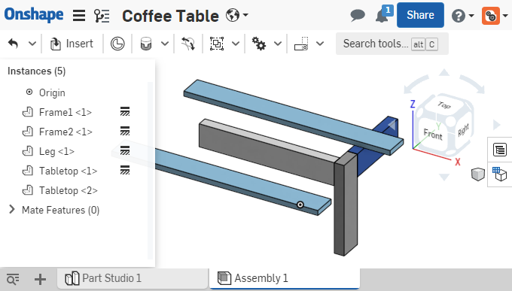Open the versions and history graph icon
This screenshot has height=291, width=512.
[x=102, y=15]
